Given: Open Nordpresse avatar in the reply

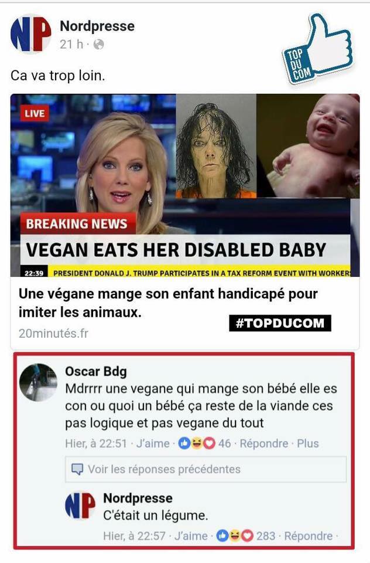Looking at the screenshot, I should [x=80, y=506].
